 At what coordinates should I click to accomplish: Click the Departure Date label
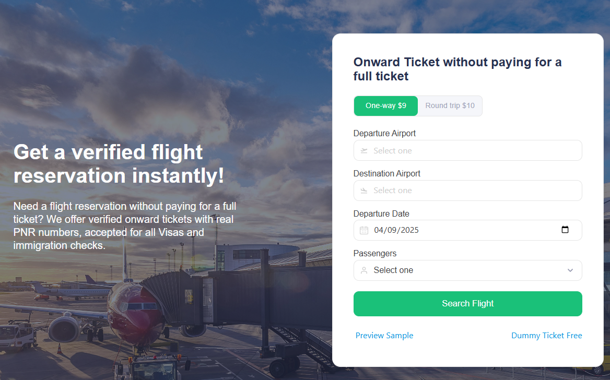tap(381, 213)
